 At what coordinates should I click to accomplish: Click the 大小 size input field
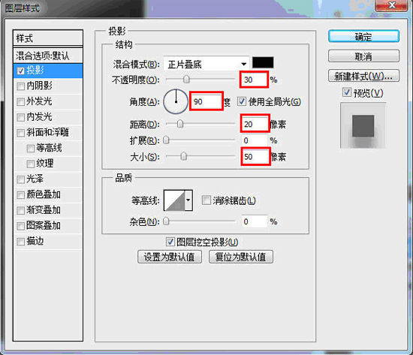click(x=255, y=157)
